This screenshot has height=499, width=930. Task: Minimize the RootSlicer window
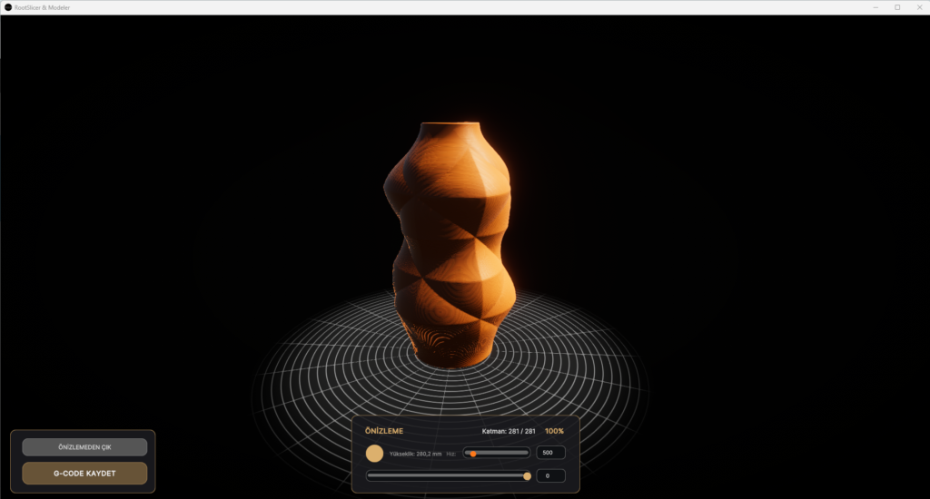coord(875,7)
